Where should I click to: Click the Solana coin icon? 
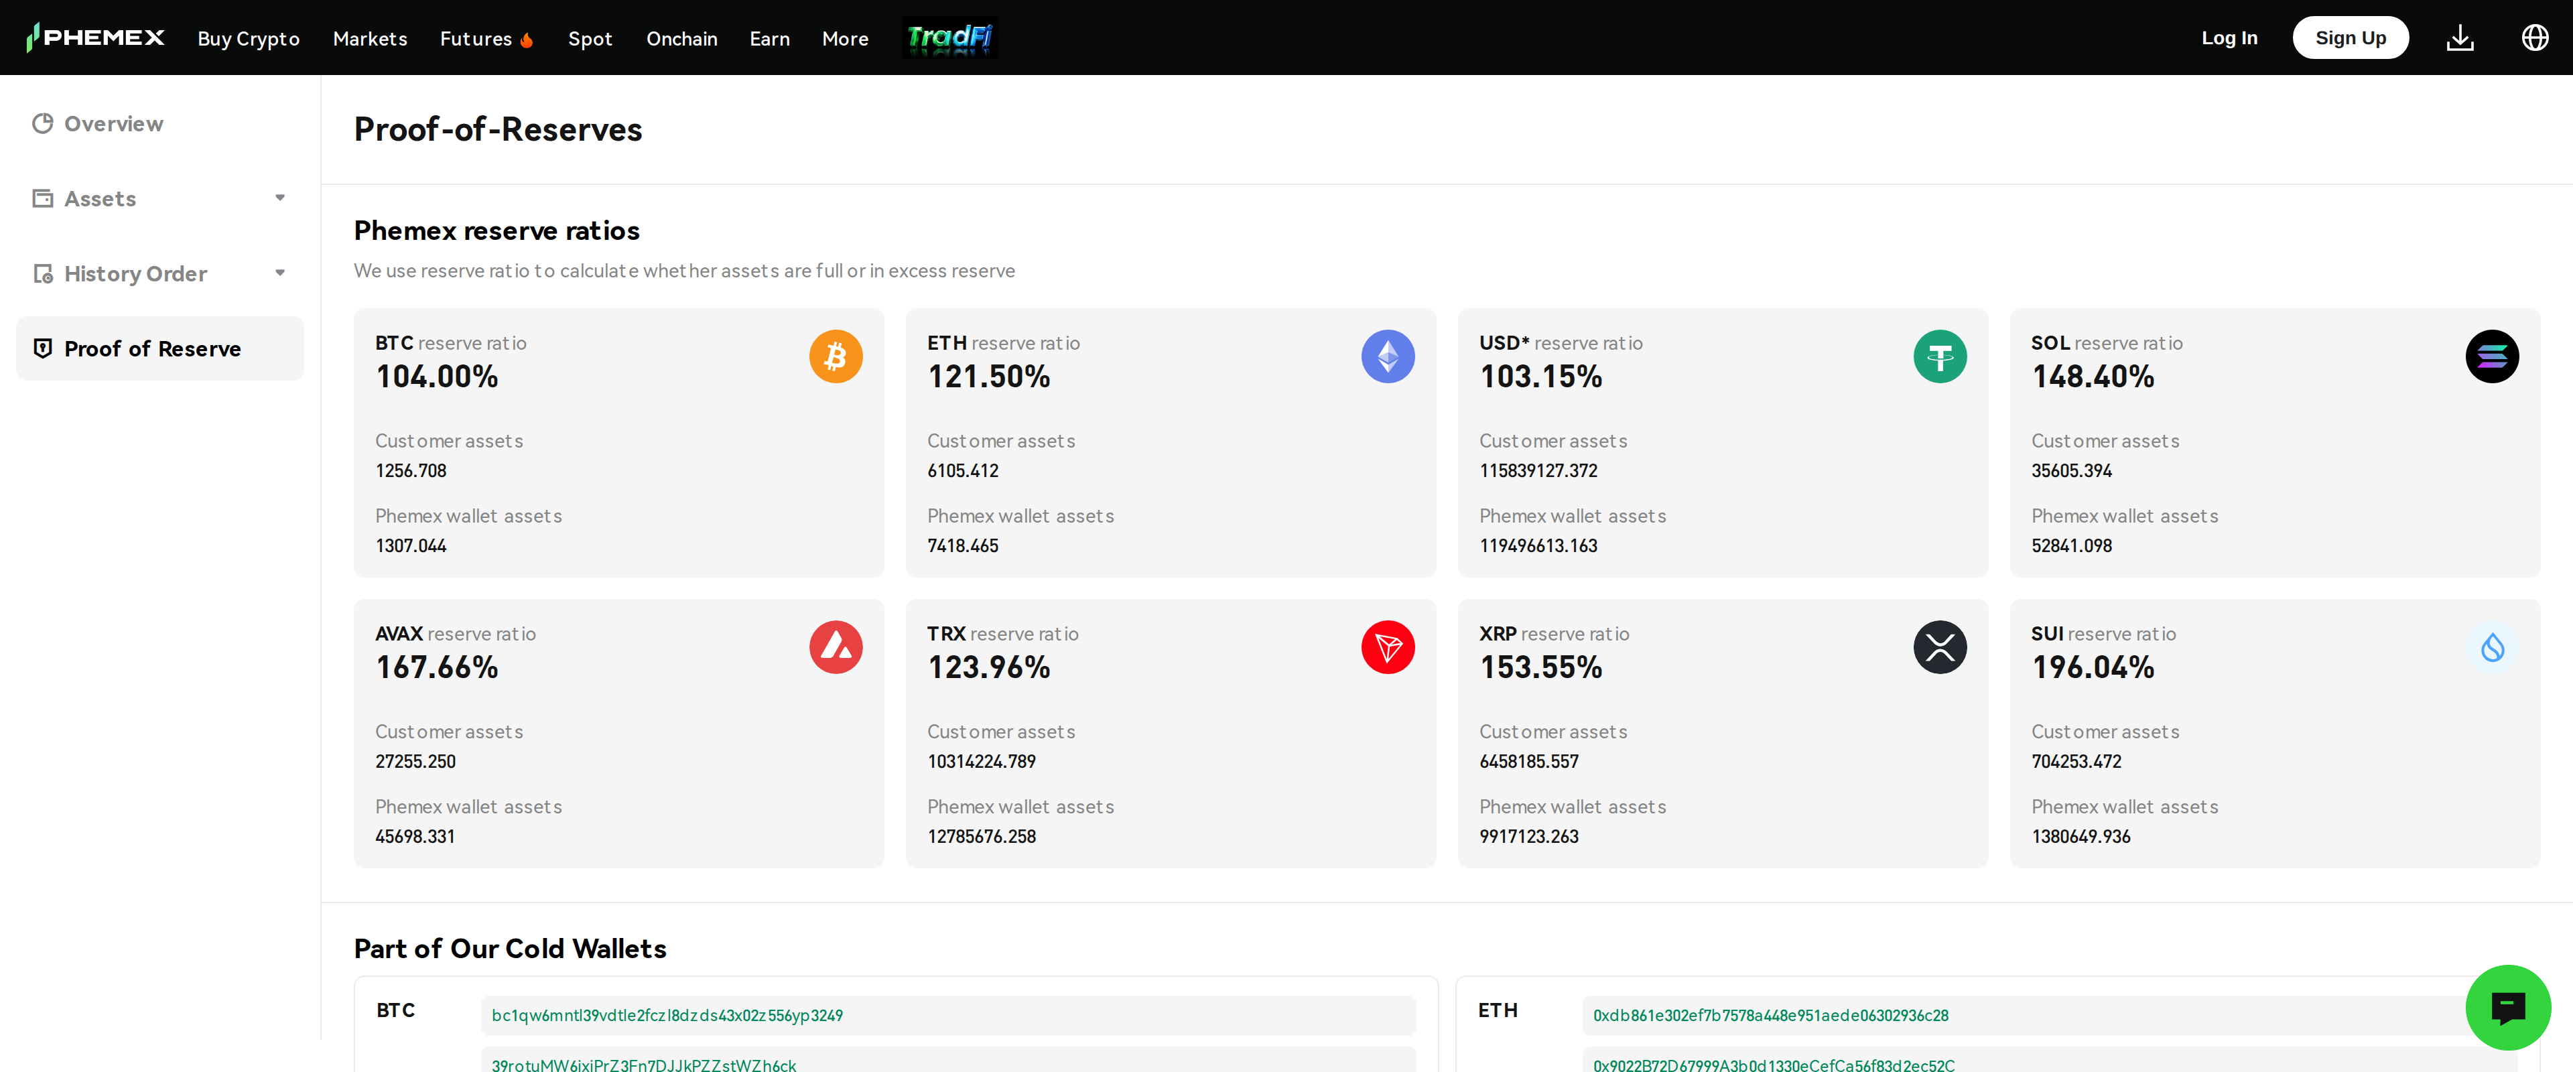coord(2492,356)
